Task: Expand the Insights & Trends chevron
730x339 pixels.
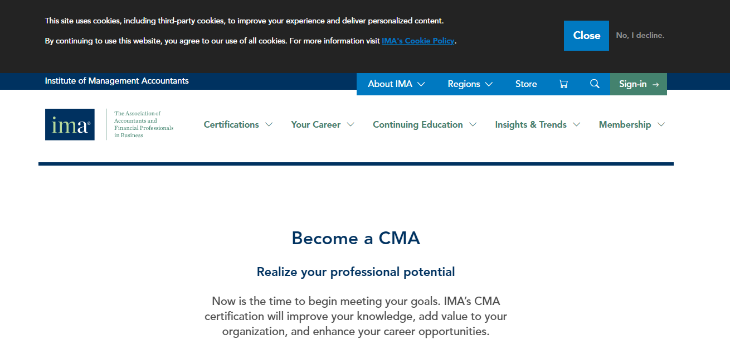Action: coord(576,124)
